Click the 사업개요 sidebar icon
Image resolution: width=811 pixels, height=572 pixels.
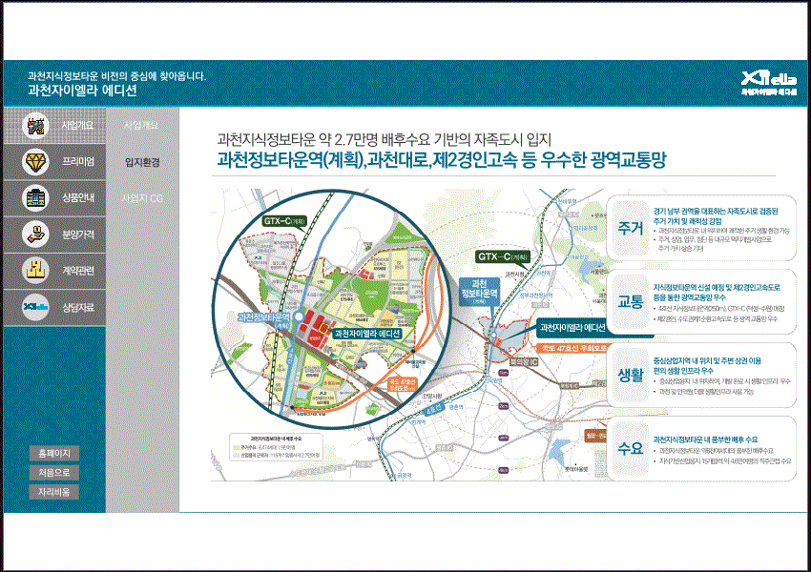35,126
